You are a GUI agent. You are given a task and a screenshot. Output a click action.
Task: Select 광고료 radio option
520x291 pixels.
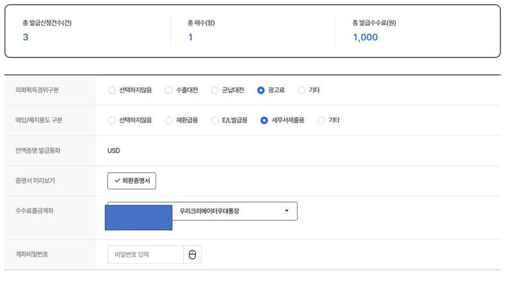pos(261,90)
